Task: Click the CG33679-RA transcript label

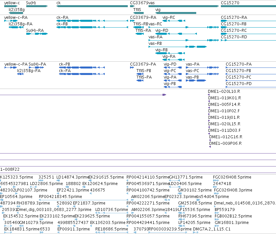Action: (x=143, y=18)
